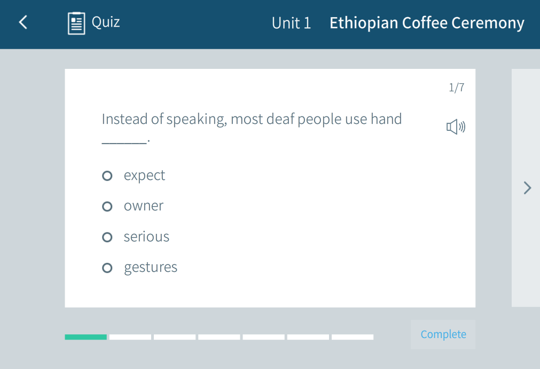Click the Quiz clipboard icon
This screenshot has height=369, width=540.
point(76,23)
